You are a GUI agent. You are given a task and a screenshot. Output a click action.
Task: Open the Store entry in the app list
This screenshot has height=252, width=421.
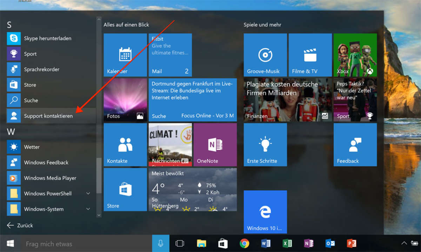pos(51,85)
